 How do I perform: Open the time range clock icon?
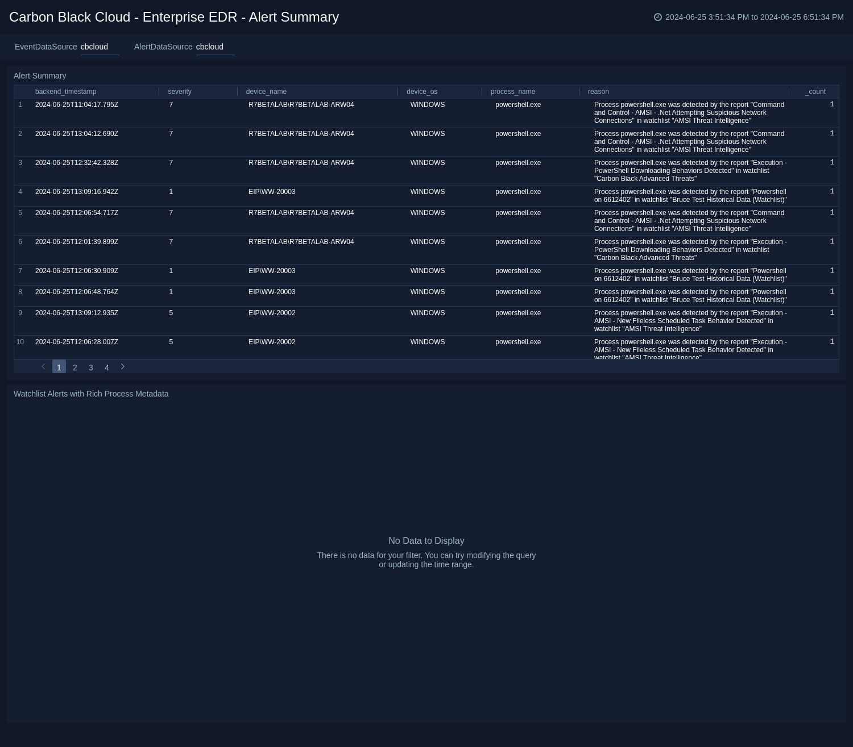pos(659,17)
